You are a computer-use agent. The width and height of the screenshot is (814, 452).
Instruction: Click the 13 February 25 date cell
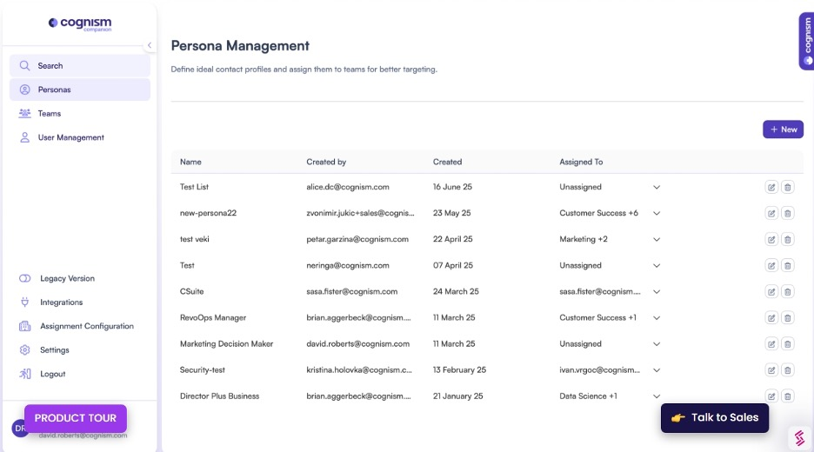pyautogui.click(x=459, y=370)
